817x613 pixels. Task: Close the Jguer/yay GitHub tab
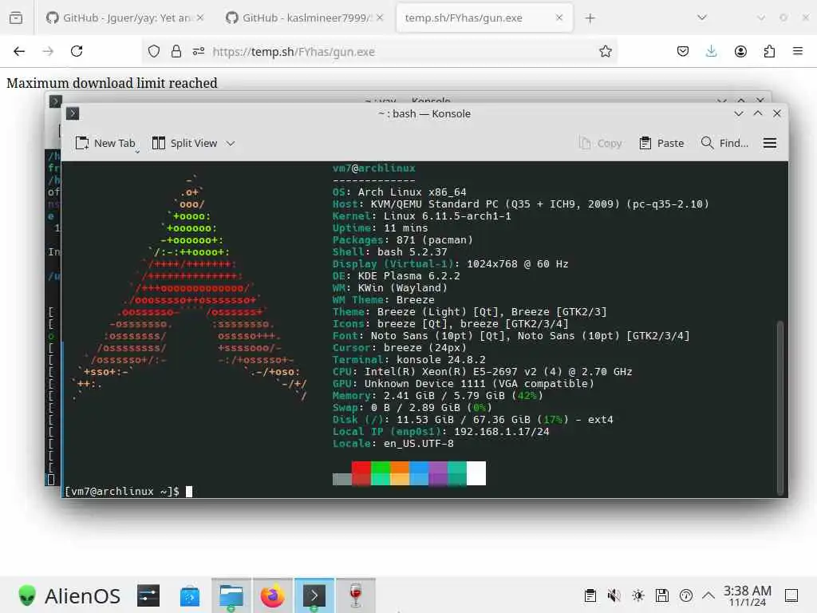point(200,18)
